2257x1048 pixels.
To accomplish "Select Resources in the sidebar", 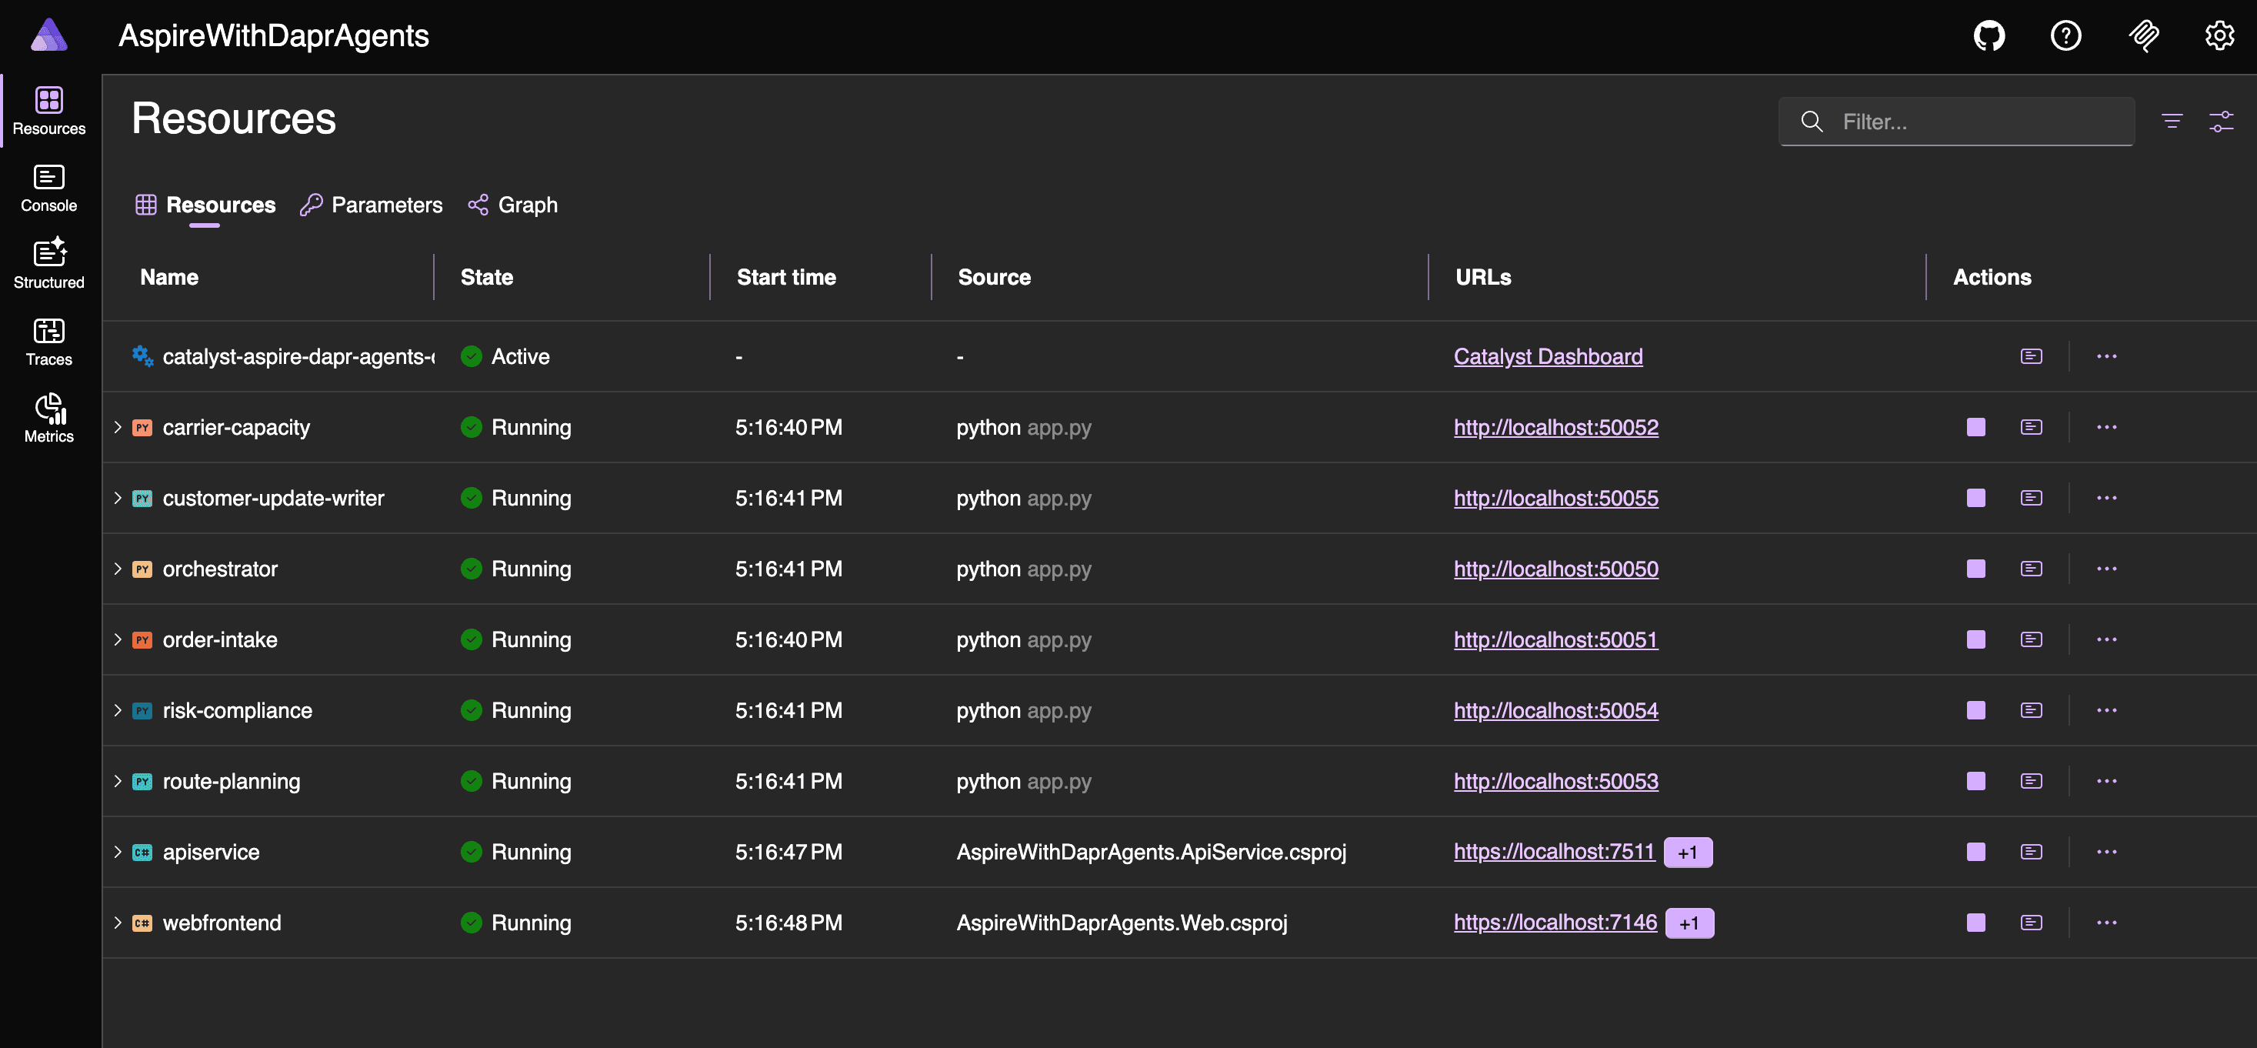I will (49, 112).
